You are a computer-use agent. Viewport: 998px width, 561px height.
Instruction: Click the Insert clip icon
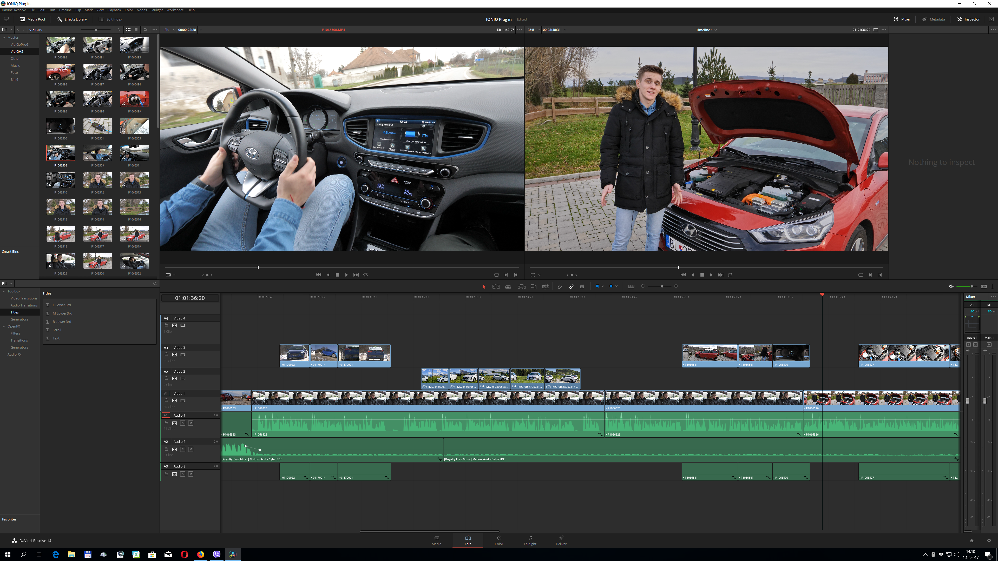pyautogui.click(x=521, y=286)
